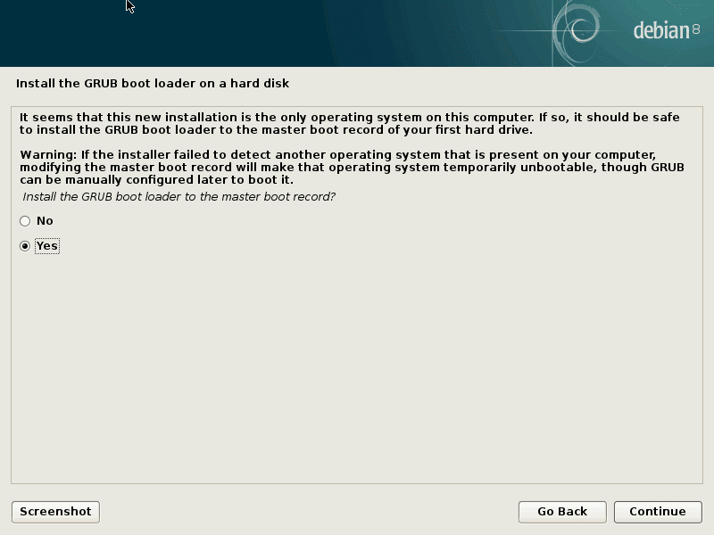Choose the Yes option label
Viewport: 714px width, 535px height.
coord(47,246)
